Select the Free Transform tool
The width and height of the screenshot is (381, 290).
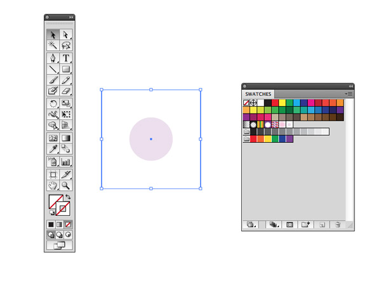coord(66,114)
